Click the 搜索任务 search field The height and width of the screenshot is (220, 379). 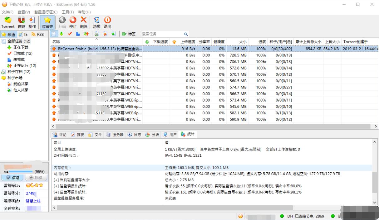[162, 34]
